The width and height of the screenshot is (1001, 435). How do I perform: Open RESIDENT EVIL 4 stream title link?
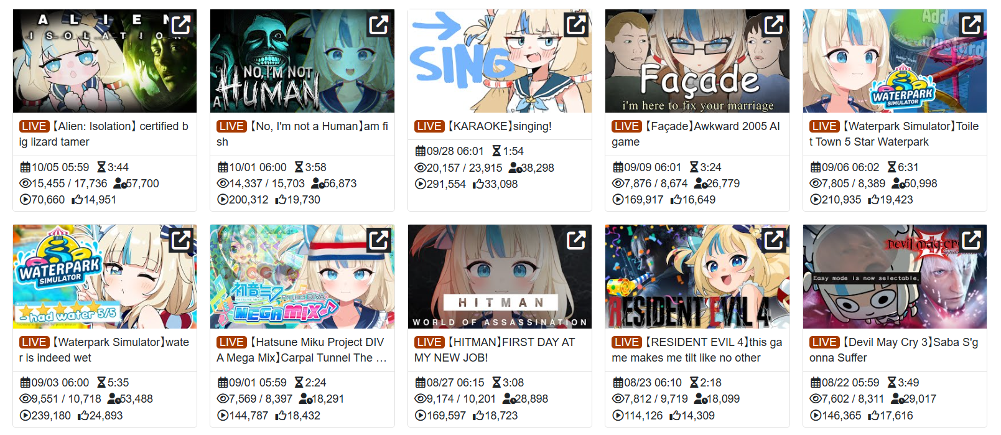697,350
